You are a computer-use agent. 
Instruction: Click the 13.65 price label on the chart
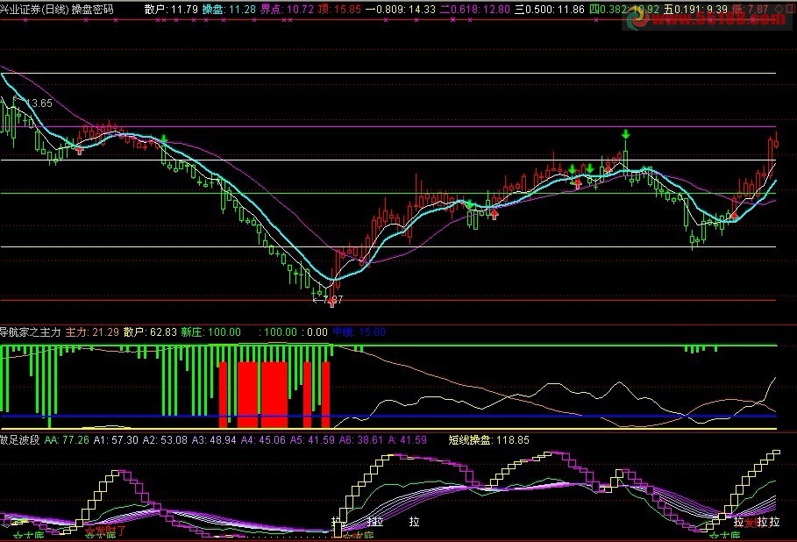tap(39, 103)
